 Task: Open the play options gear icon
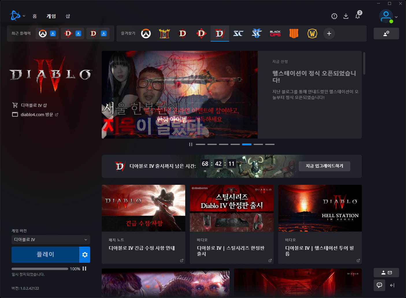(x=85, y=255)
